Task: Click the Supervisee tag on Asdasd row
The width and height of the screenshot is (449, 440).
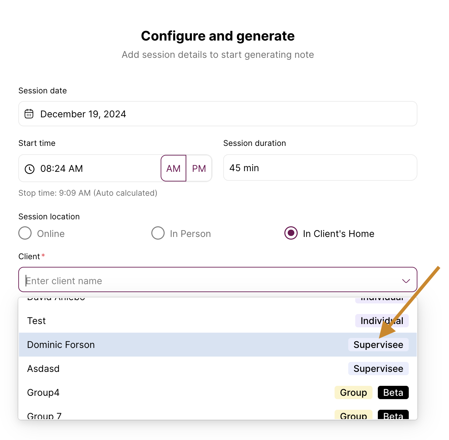Action: [x=378, y=369]
